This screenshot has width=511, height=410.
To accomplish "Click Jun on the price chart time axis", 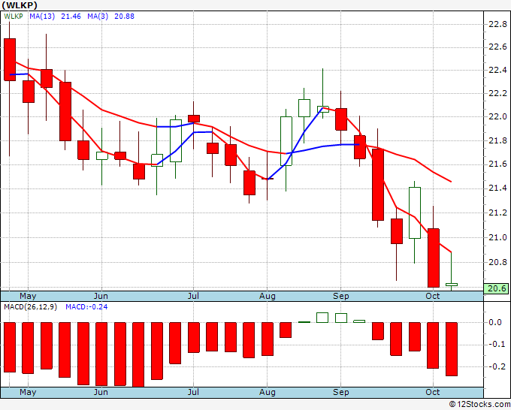I will pos(101,296).
